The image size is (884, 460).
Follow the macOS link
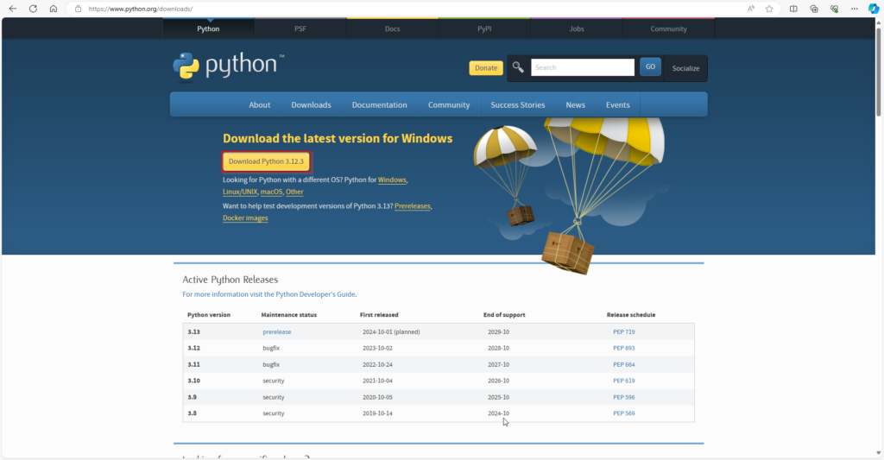click(x=271, y=192)
